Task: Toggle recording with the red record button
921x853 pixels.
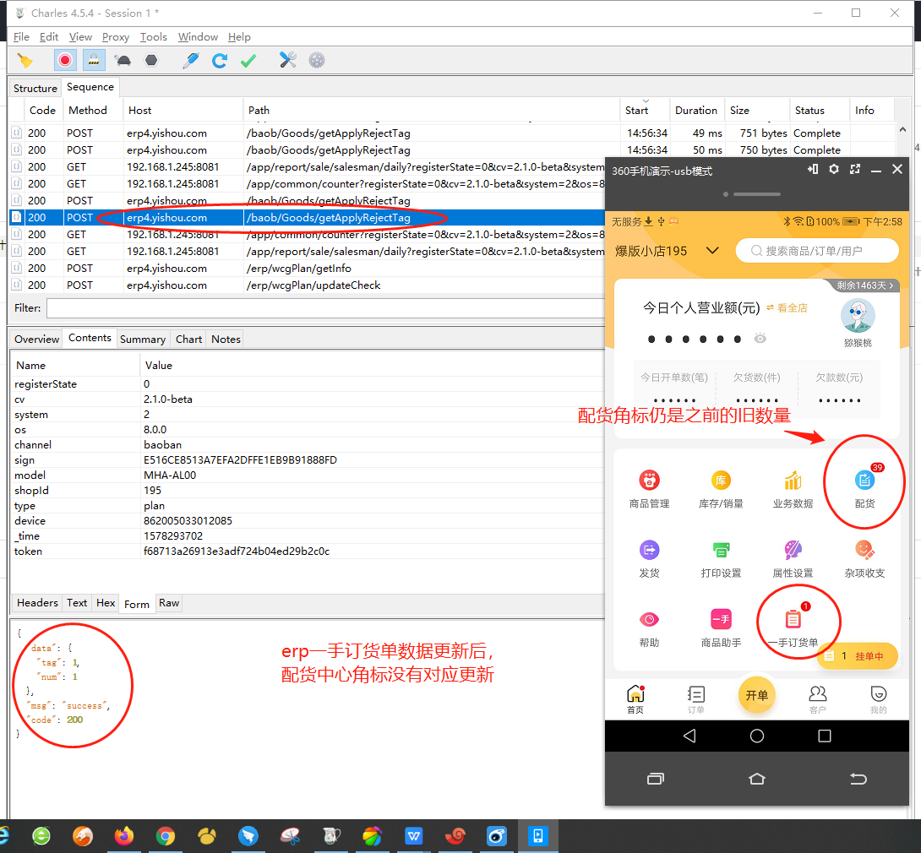Action: (x=64, y=60)
